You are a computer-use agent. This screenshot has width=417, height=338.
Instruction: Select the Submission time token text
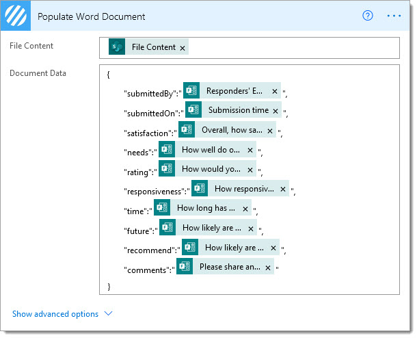[239, 110]
